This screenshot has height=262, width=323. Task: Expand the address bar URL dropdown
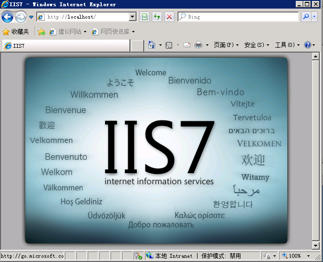point(133,17)
